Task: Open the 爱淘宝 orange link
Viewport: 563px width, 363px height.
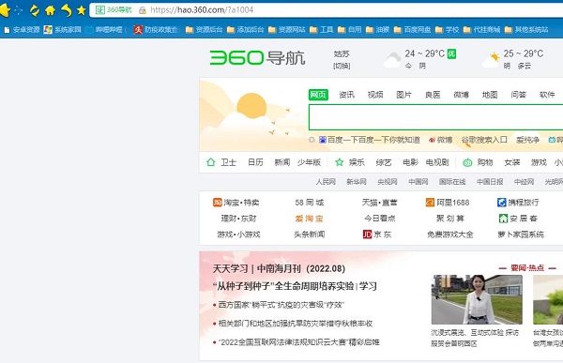Action: (x=309, y=219)
